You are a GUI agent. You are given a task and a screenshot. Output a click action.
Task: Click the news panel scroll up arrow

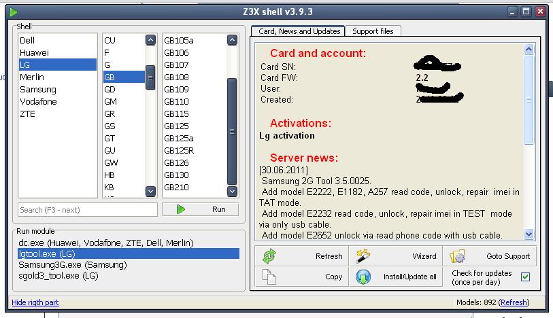click(529, 49)
